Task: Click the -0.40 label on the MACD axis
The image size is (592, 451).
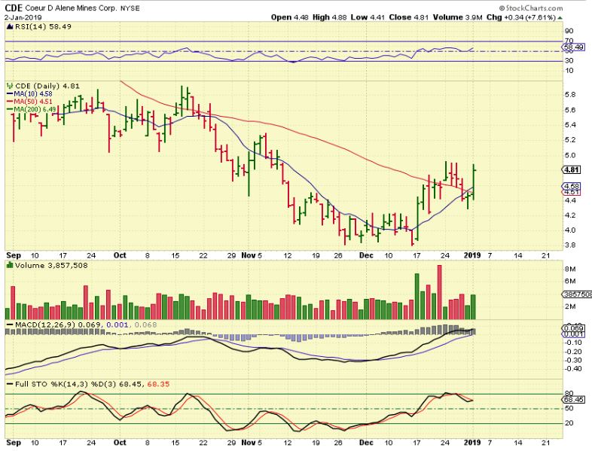Action: point(573,369)
